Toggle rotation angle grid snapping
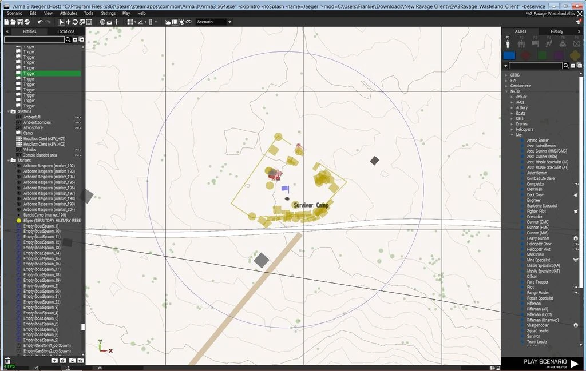The image size is (586, 371). (x=141, y=22)
